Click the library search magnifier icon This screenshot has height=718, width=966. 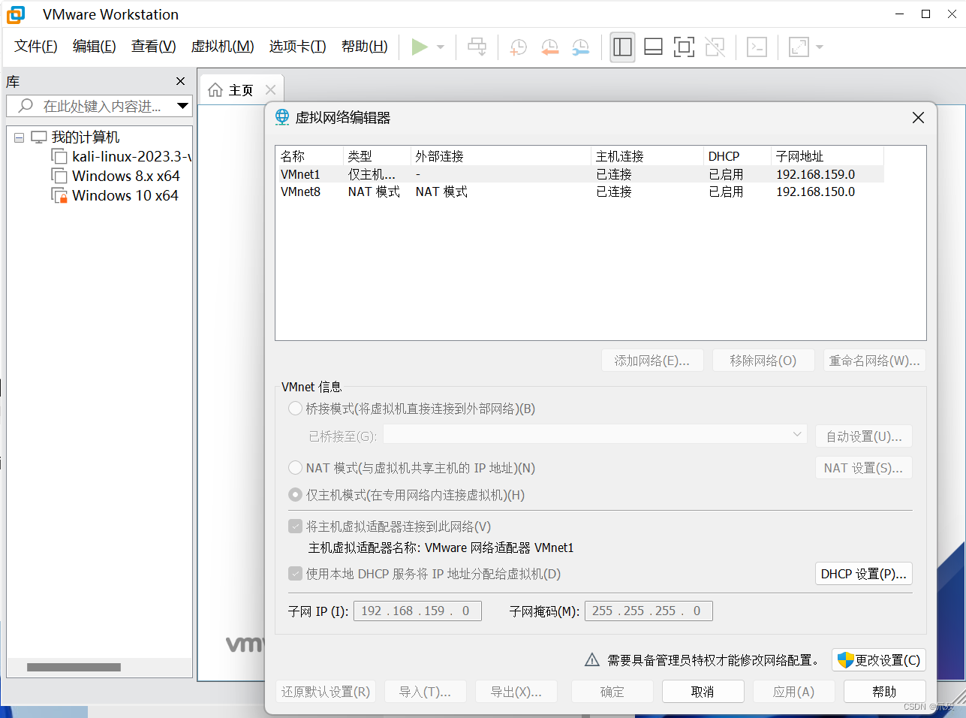click(26, 106)
